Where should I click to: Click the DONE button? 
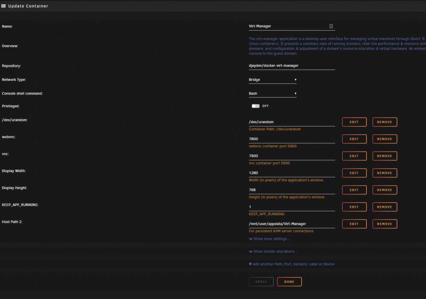(x=289, y=282)
